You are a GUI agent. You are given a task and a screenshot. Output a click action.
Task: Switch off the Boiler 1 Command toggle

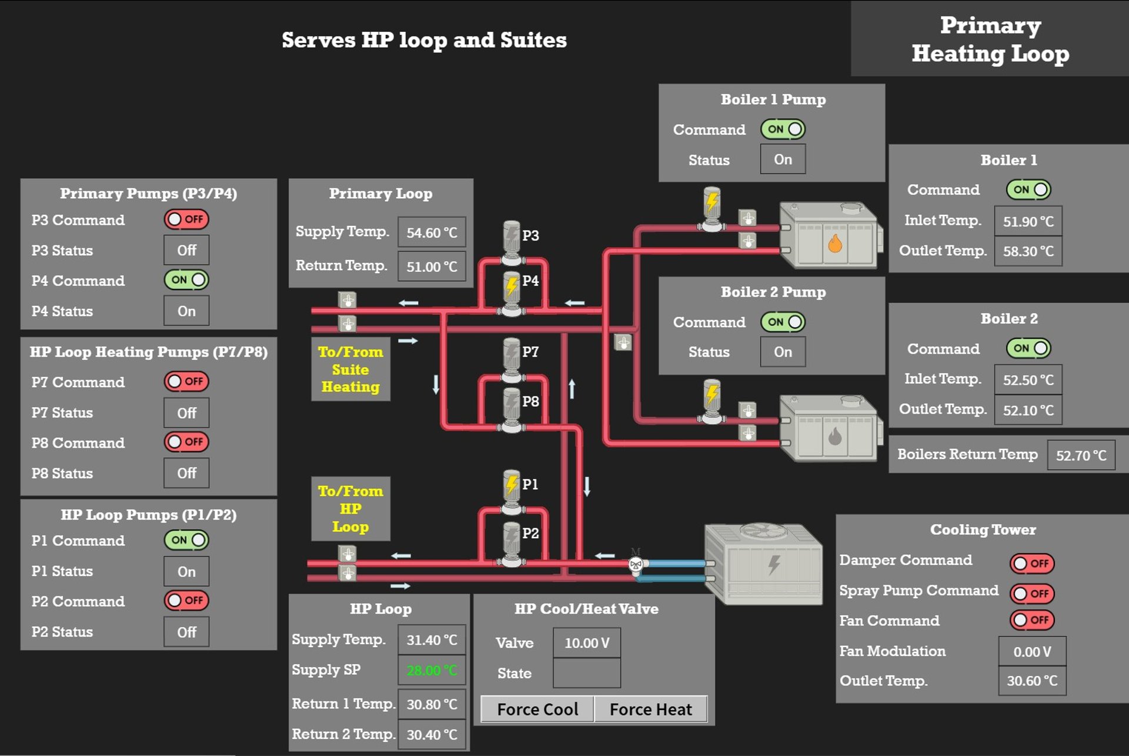1029,189
